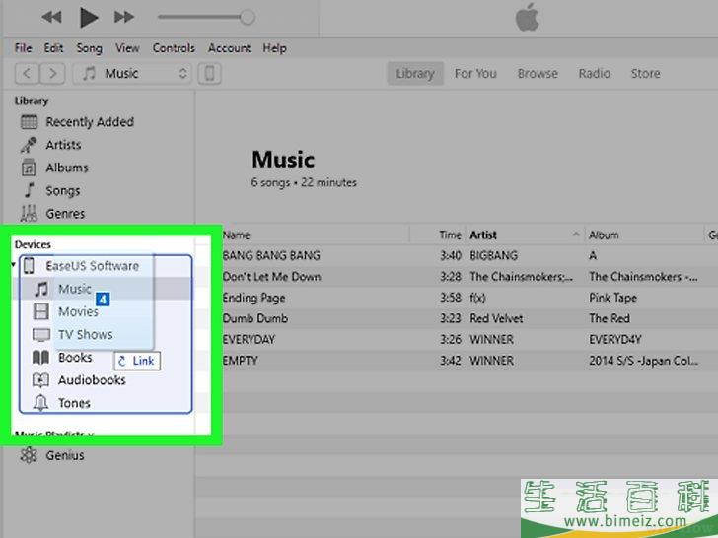Click the Movies film icon under device
Image resolution: width=718 pixels, height=538 pixels.
(x=40, y=311)
